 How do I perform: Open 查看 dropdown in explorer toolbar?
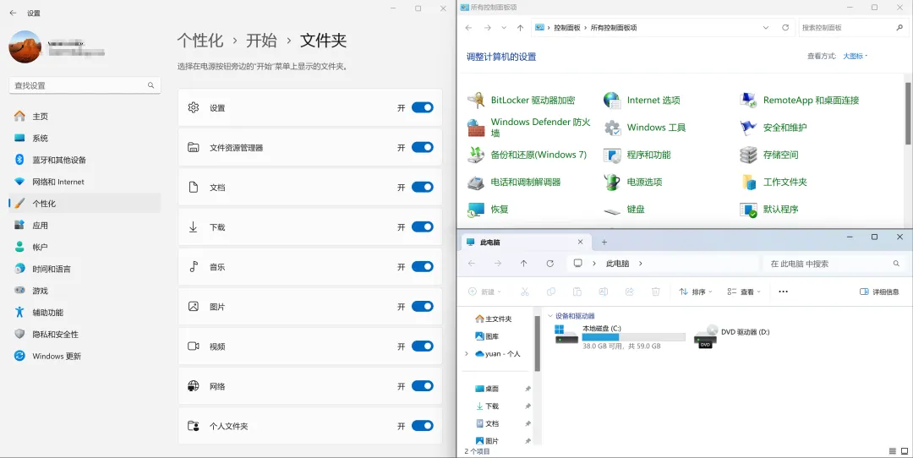tap(744, 292)
